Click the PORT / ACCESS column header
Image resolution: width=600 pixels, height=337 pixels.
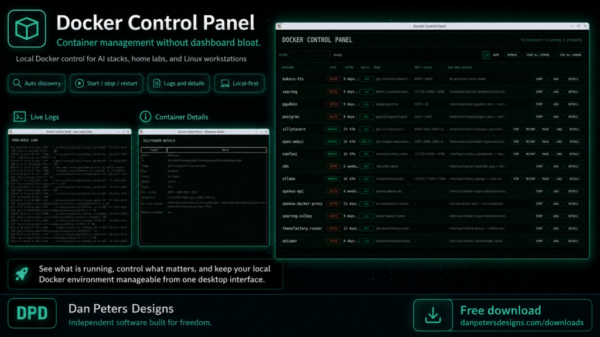point(423,68)
